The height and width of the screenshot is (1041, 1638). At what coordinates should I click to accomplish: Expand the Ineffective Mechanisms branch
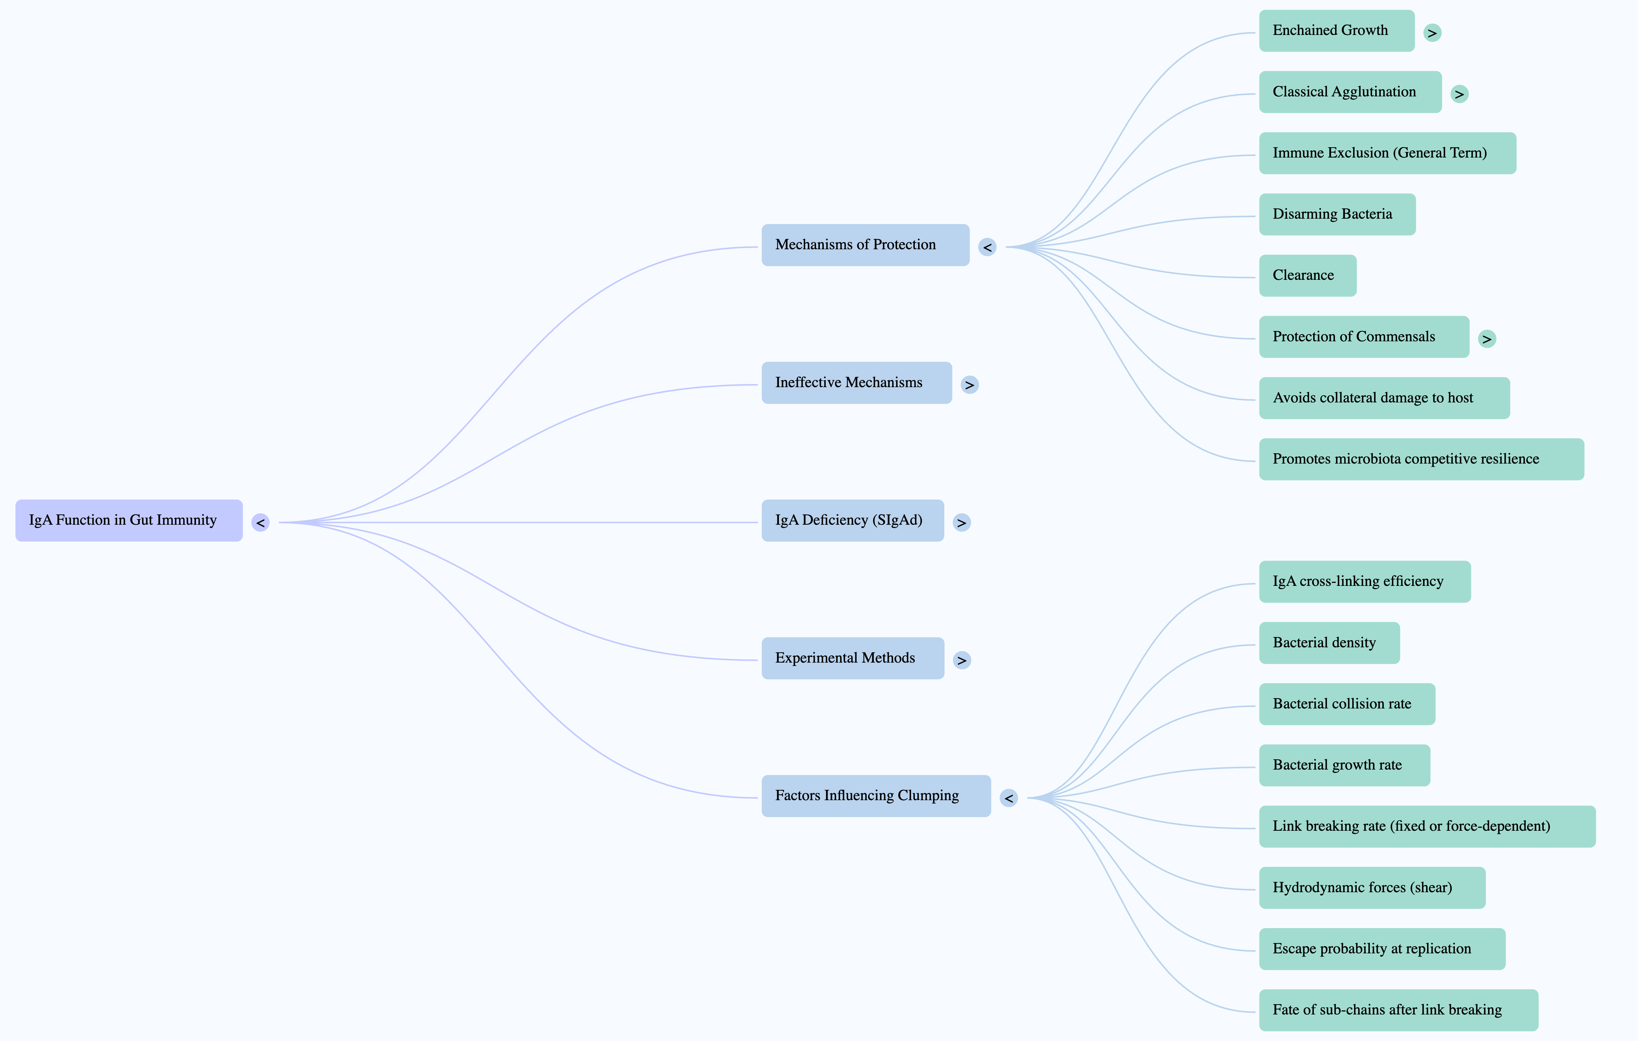tap(969, 385)
